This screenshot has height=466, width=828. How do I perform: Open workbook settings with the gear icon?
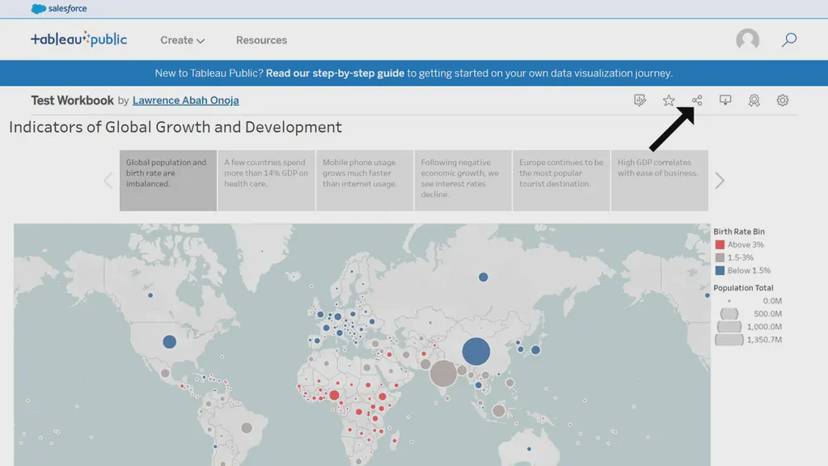pos(782,100)
